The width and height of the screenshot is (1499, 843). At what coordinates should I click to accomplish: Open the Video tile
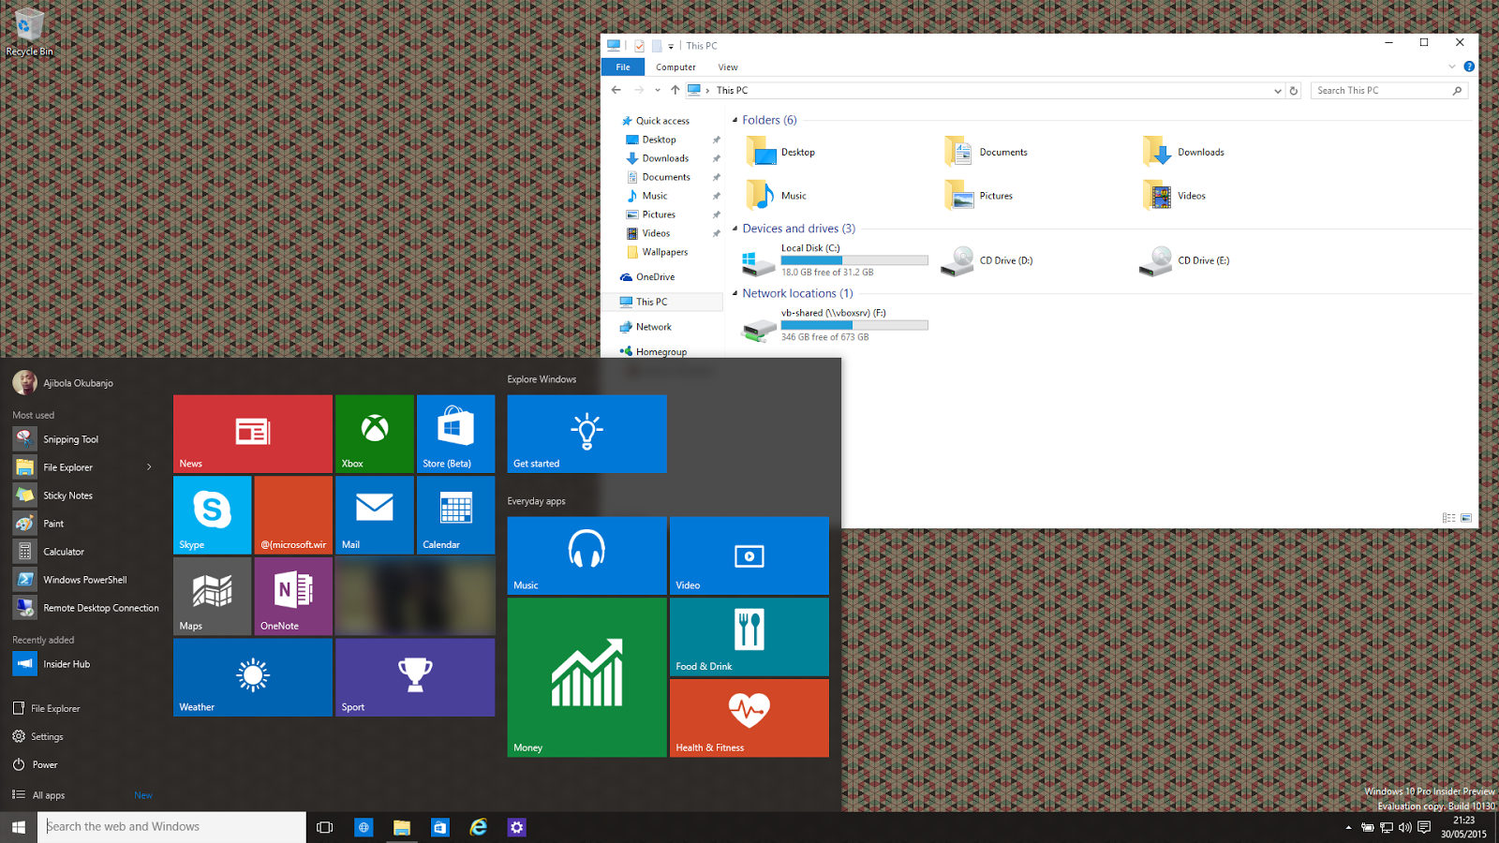point(749,555)
